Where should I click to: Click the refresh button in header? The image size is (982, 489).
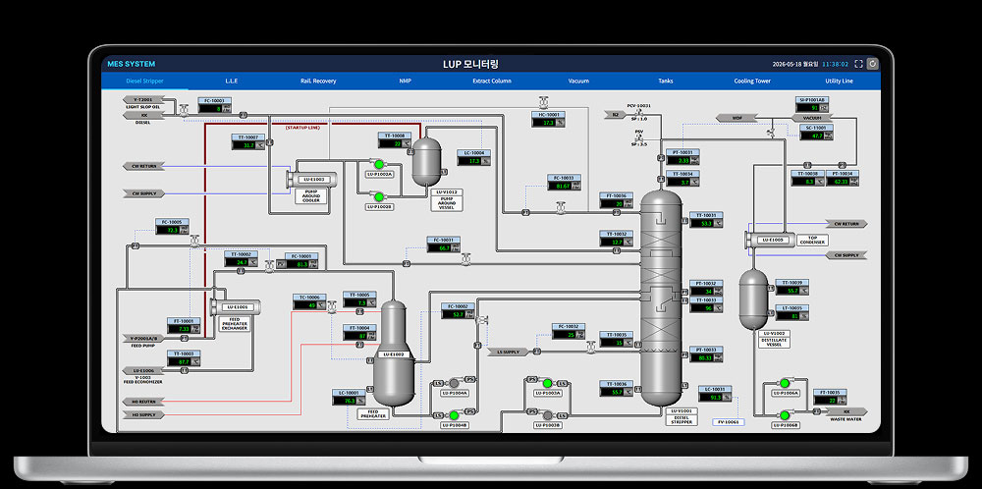pyautogui.click(x=872, y=64)
